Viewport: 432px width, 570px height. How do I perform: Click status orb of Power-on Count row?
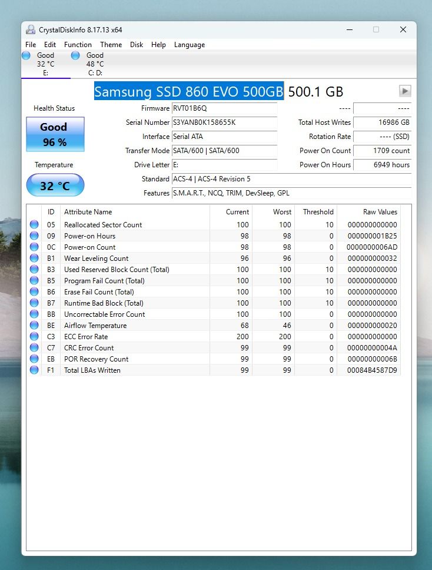click(34, 247)
